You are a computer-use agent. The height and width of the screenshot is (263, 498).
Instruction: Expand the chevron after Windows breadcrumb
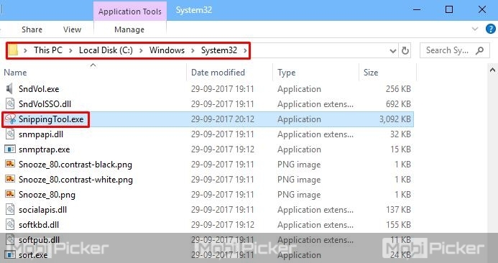point(193,50)
